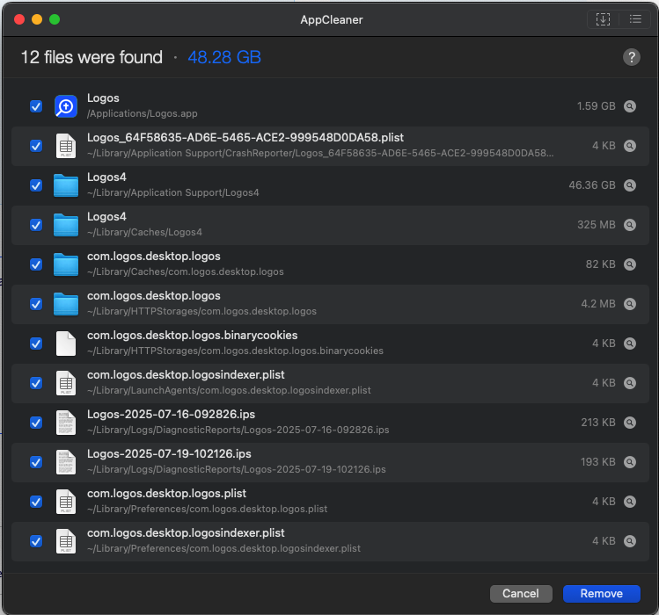Click the 325 MB size value
Viewport: 659px width, 615px height.
coord(596,225)
